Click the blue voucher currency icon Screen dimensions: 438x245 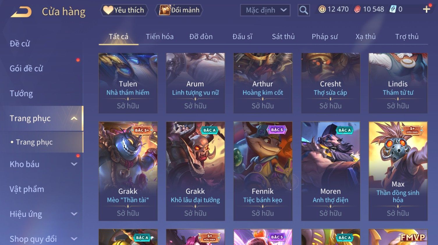[x=393, y=9]
